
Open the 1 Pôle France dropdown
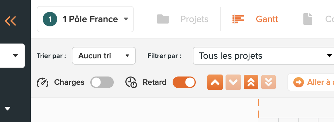coord(85,19)
